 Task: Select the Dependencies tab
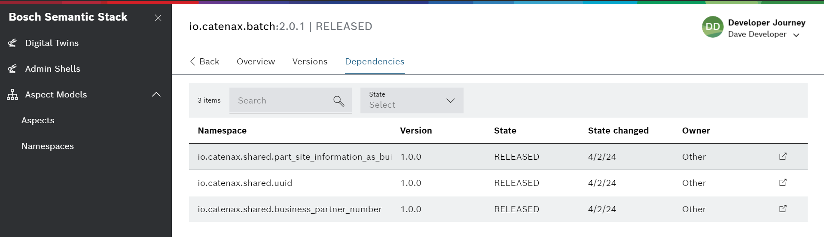coord(374,61)
